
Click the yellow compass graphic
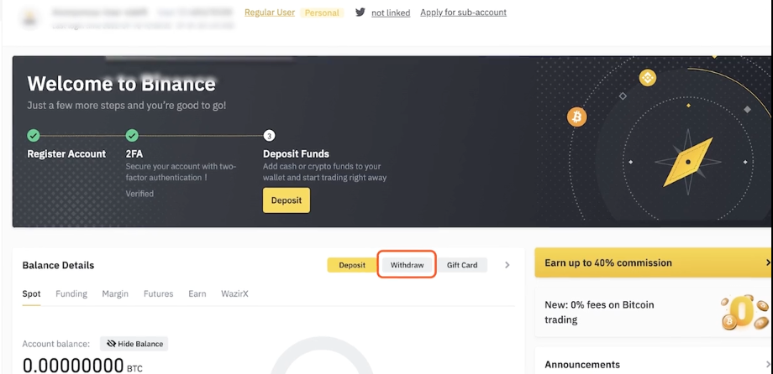pyautogui.click(x=688, y=162)
